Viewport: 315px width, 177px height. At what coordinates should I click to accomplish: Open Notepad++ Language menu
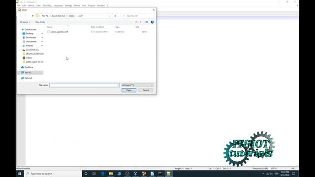click(x=58, y=5)
